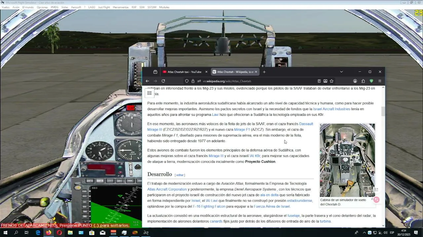Open the Atlas Aircraft Corporation link
423x237 pixels.
(167, 189)
